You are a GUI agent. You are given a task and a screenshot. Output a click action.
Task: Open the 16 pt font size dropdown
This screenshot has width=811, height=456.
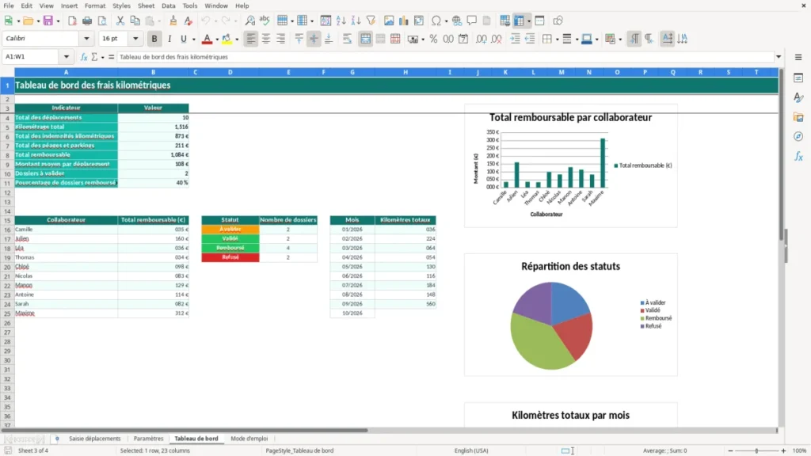click(x=135, y=39)
